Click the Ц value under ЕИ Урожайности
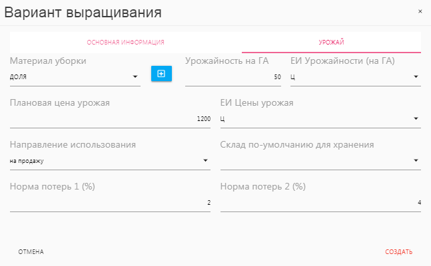431x266 pixels. [x=294, y=77]
